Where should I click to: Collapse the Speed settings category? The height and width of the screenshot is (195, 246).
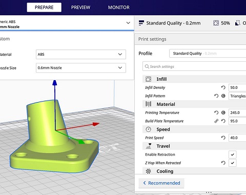point(194,129)
